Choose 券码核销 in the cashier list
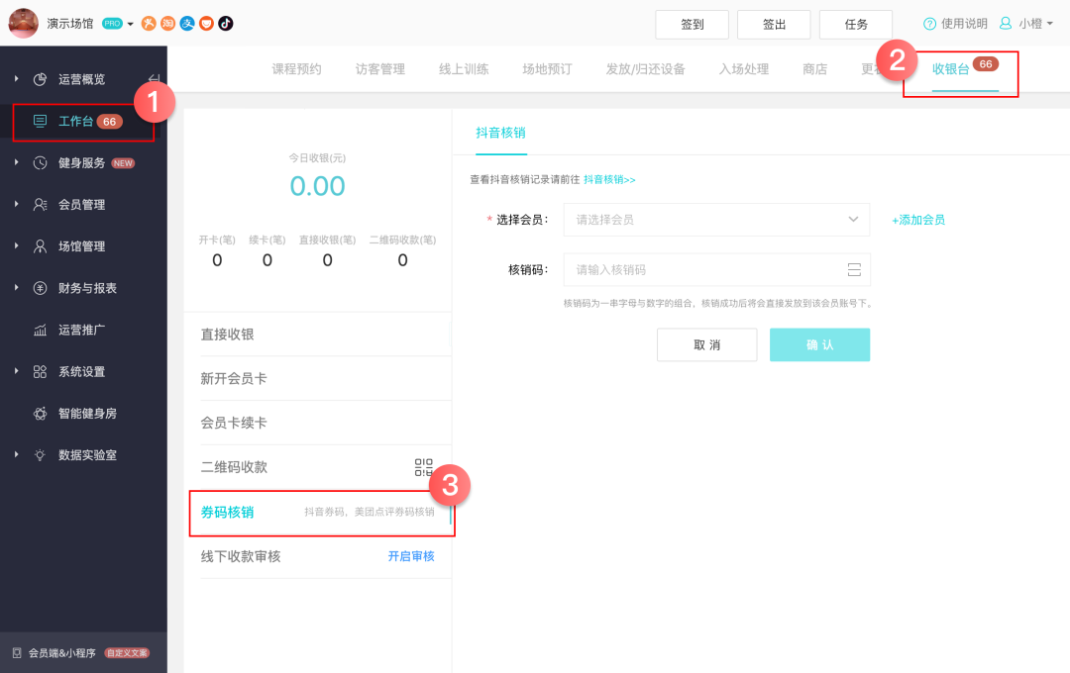The width and height of the screenshot is (1070, 673). point(228,512)
